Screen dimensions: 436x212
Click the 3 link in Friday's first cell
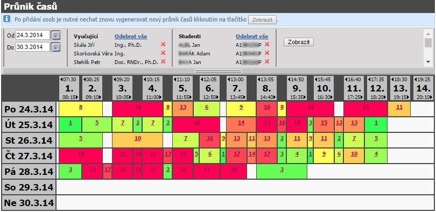[x=71, y=169]
